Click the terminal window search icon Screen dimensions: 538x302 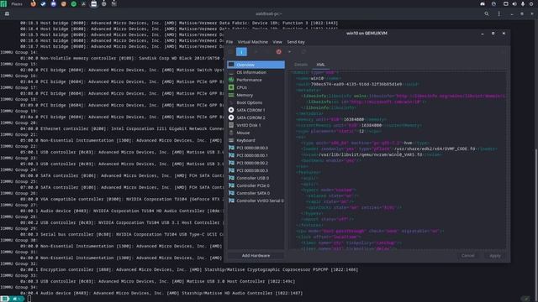click(x=487, y=13)
